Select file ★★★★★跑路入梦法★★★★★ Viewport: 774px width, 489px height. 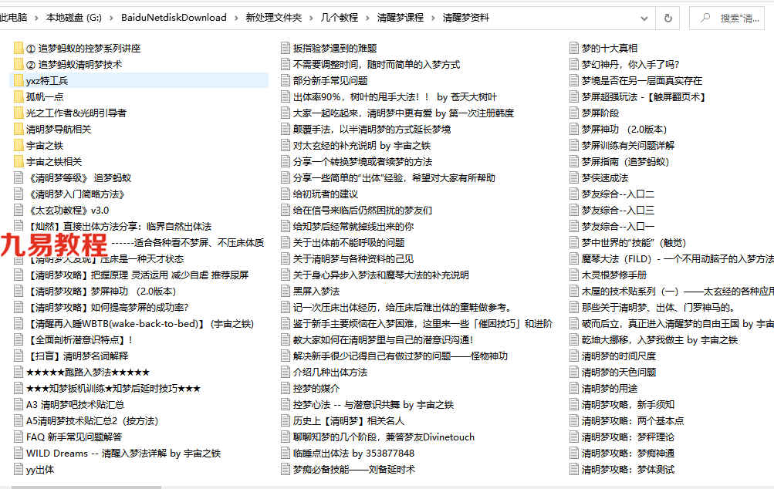(88, 373)
